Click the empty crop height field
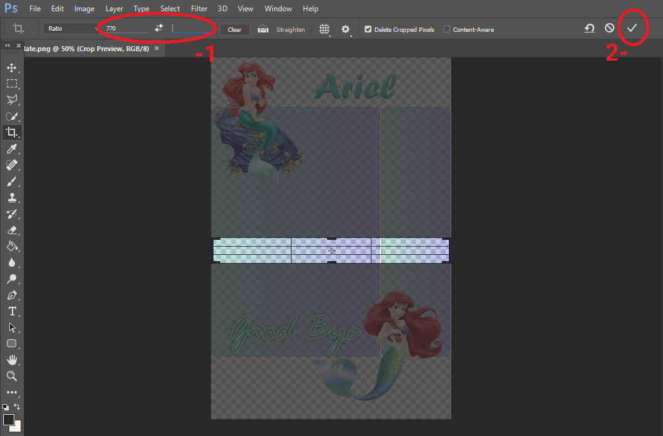This screenshot has width=663, height=436. pos(191,28)
